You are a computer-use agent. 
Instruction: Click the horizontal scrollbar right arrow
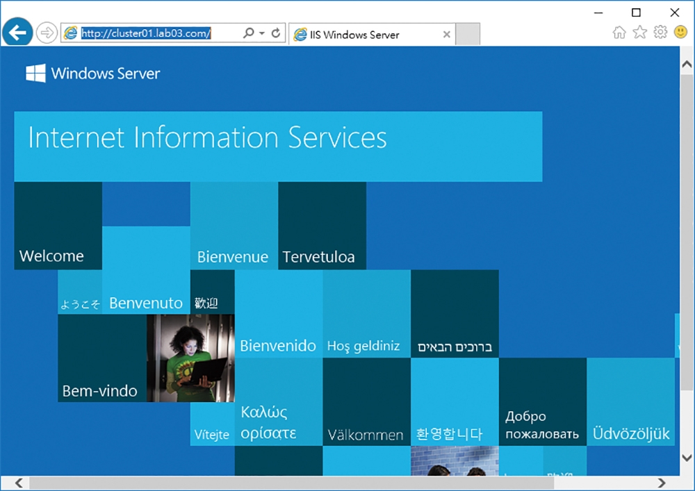(662, 483)
